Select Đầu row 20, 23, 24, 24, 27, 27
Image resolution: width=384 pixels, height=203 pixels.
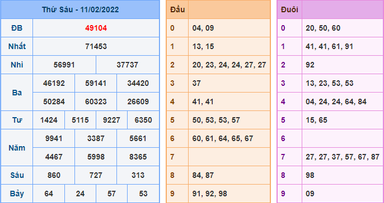pos(230,65)
